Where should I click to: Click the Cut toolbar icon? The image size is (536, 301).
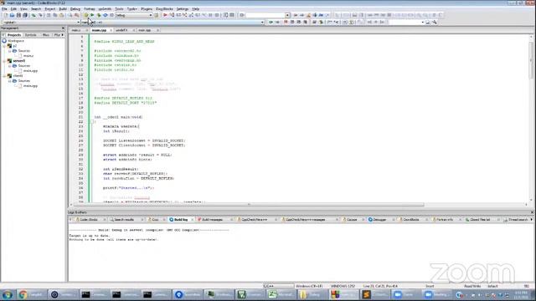[x=49, y=15]
